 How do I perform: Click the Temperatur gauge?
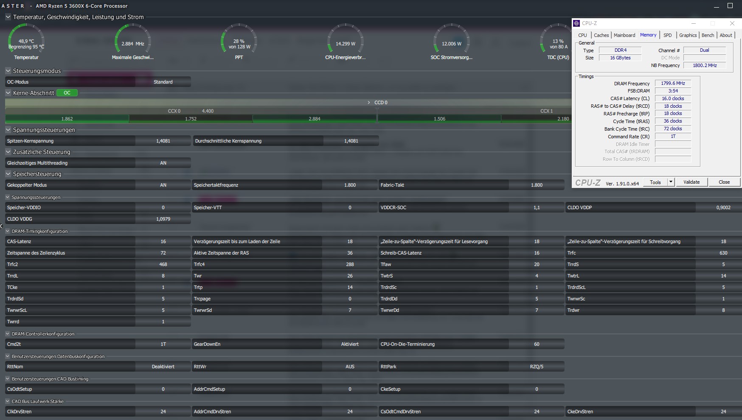coord(26,41)
